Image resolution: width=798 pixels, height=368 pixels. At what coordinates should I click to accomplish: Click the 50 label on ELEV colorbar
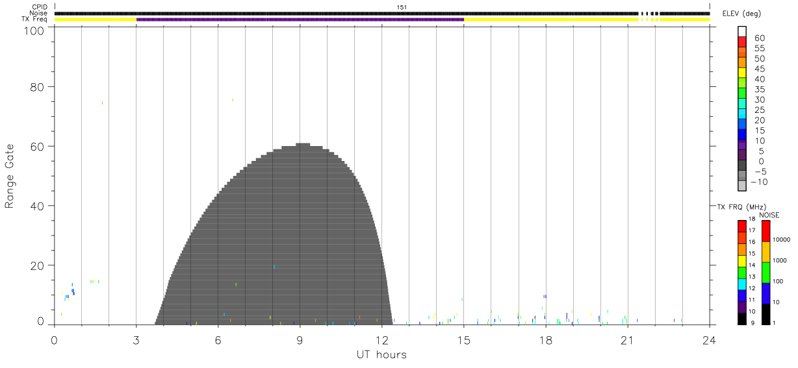pyautogui.click(x=759, y=58)
